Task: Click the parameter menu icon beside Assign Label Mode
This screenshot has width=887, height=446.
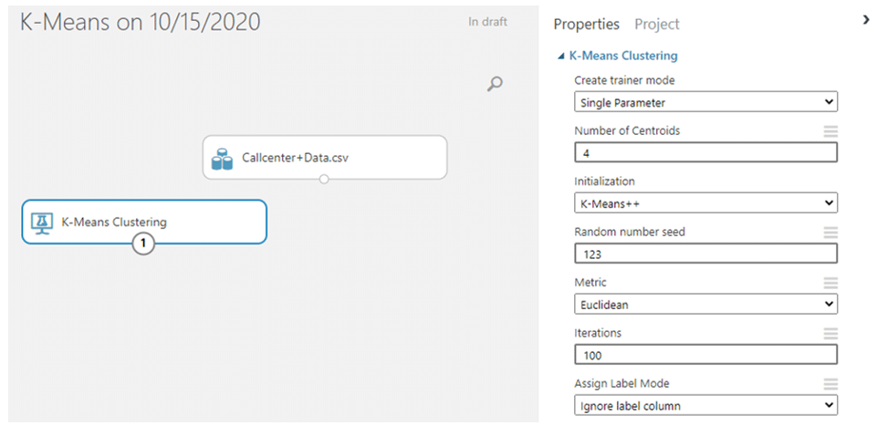Action: (830, 384)
